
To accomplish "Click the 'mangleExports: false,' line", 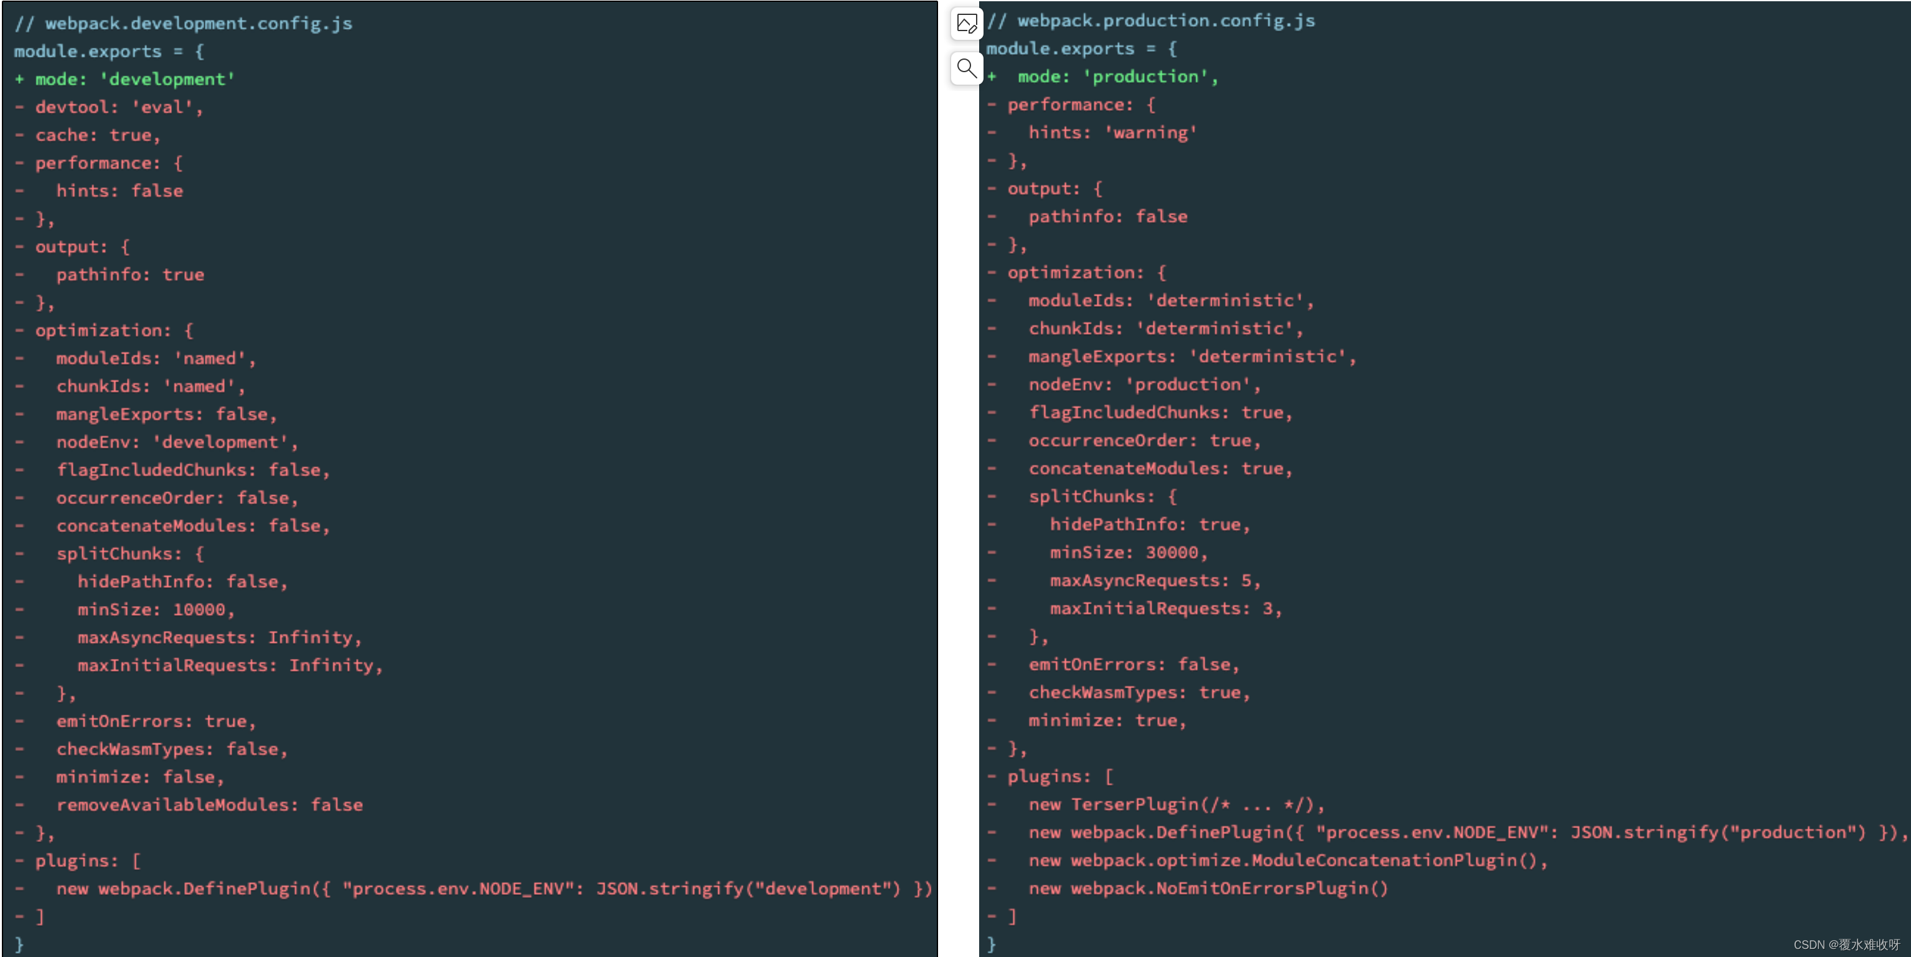I will click(x=166, y=414).
